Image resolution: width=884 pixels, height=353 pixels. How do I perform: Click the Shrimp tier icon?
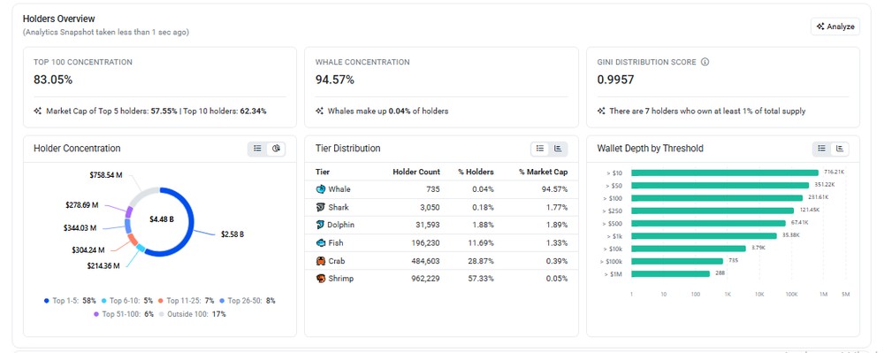pyautogui.click(x=321, y=279)
